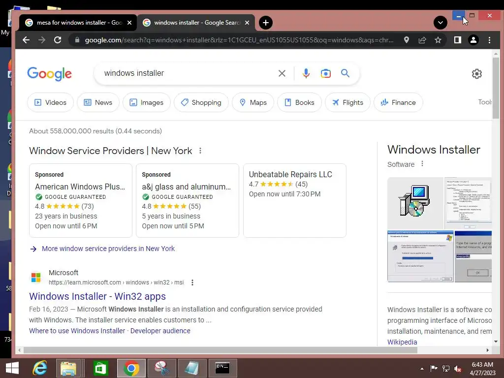
Task: Follow the 'Developer audience' sitelink
Action: pos(160,331)
